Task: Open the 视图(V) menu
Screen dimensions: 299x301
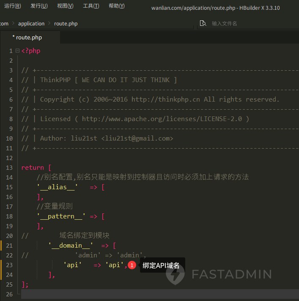Action: 65,6
